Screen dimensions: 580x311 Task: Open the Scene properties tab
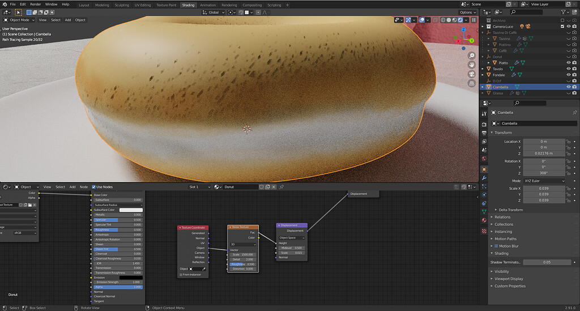pyautogui.click(x=484, y=150)
